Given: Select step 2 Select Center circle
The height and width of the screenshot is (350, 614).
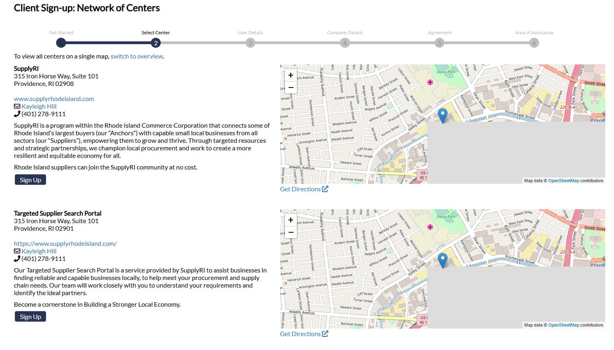Looking at the screenshot, I should 156,43.
